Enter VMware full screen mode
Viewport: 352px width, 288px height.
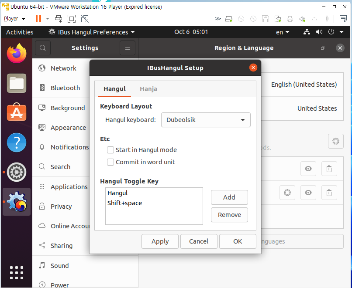tap(72, 19)
